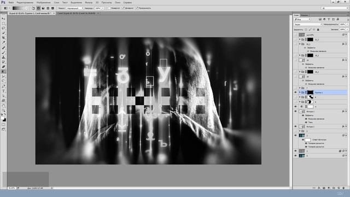Select the Eyedropper tool
The height and width of the screenshot is (197, 350).
click(x=3, y=43)
